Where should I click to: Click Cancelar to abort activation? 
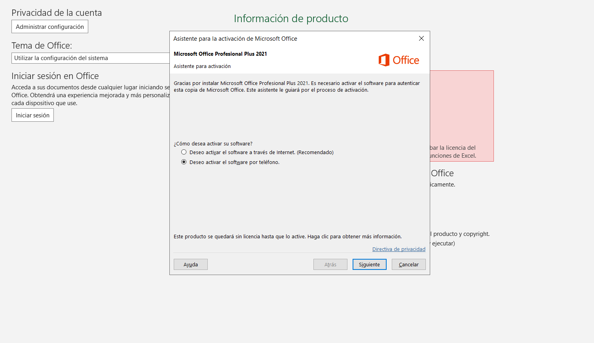pyautogui.click(x=408, y=264)
